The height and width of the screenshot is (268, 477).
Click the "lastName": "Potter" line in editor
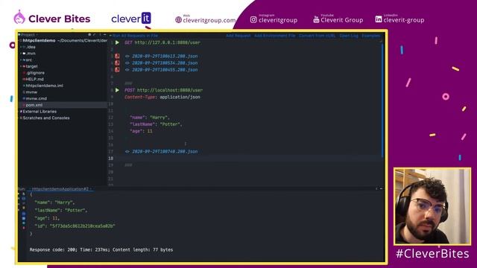coord(156,124)
